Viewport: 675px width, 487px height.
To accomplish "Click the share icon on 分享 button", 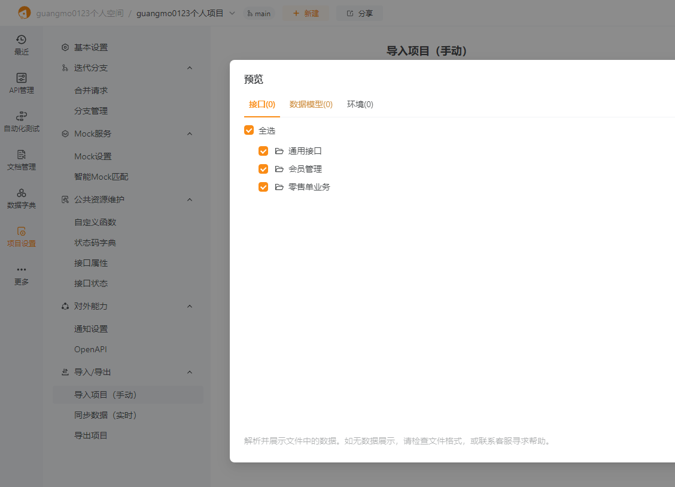I will (350, 13).
